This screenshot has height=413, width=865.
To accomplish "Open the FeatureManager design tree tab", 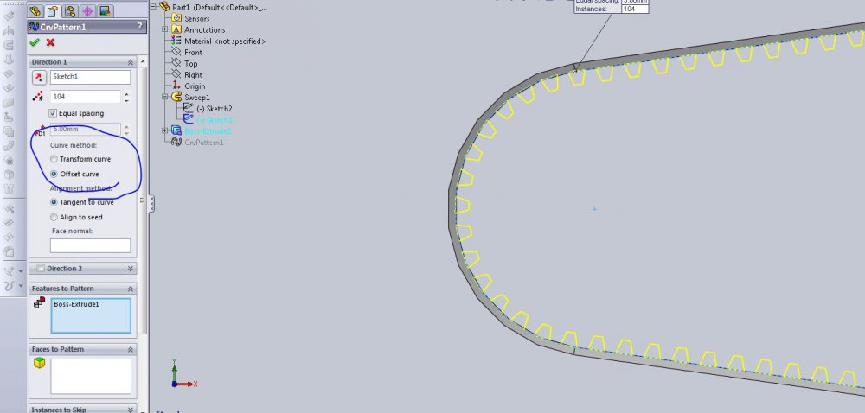I will [x=37, y=10].
